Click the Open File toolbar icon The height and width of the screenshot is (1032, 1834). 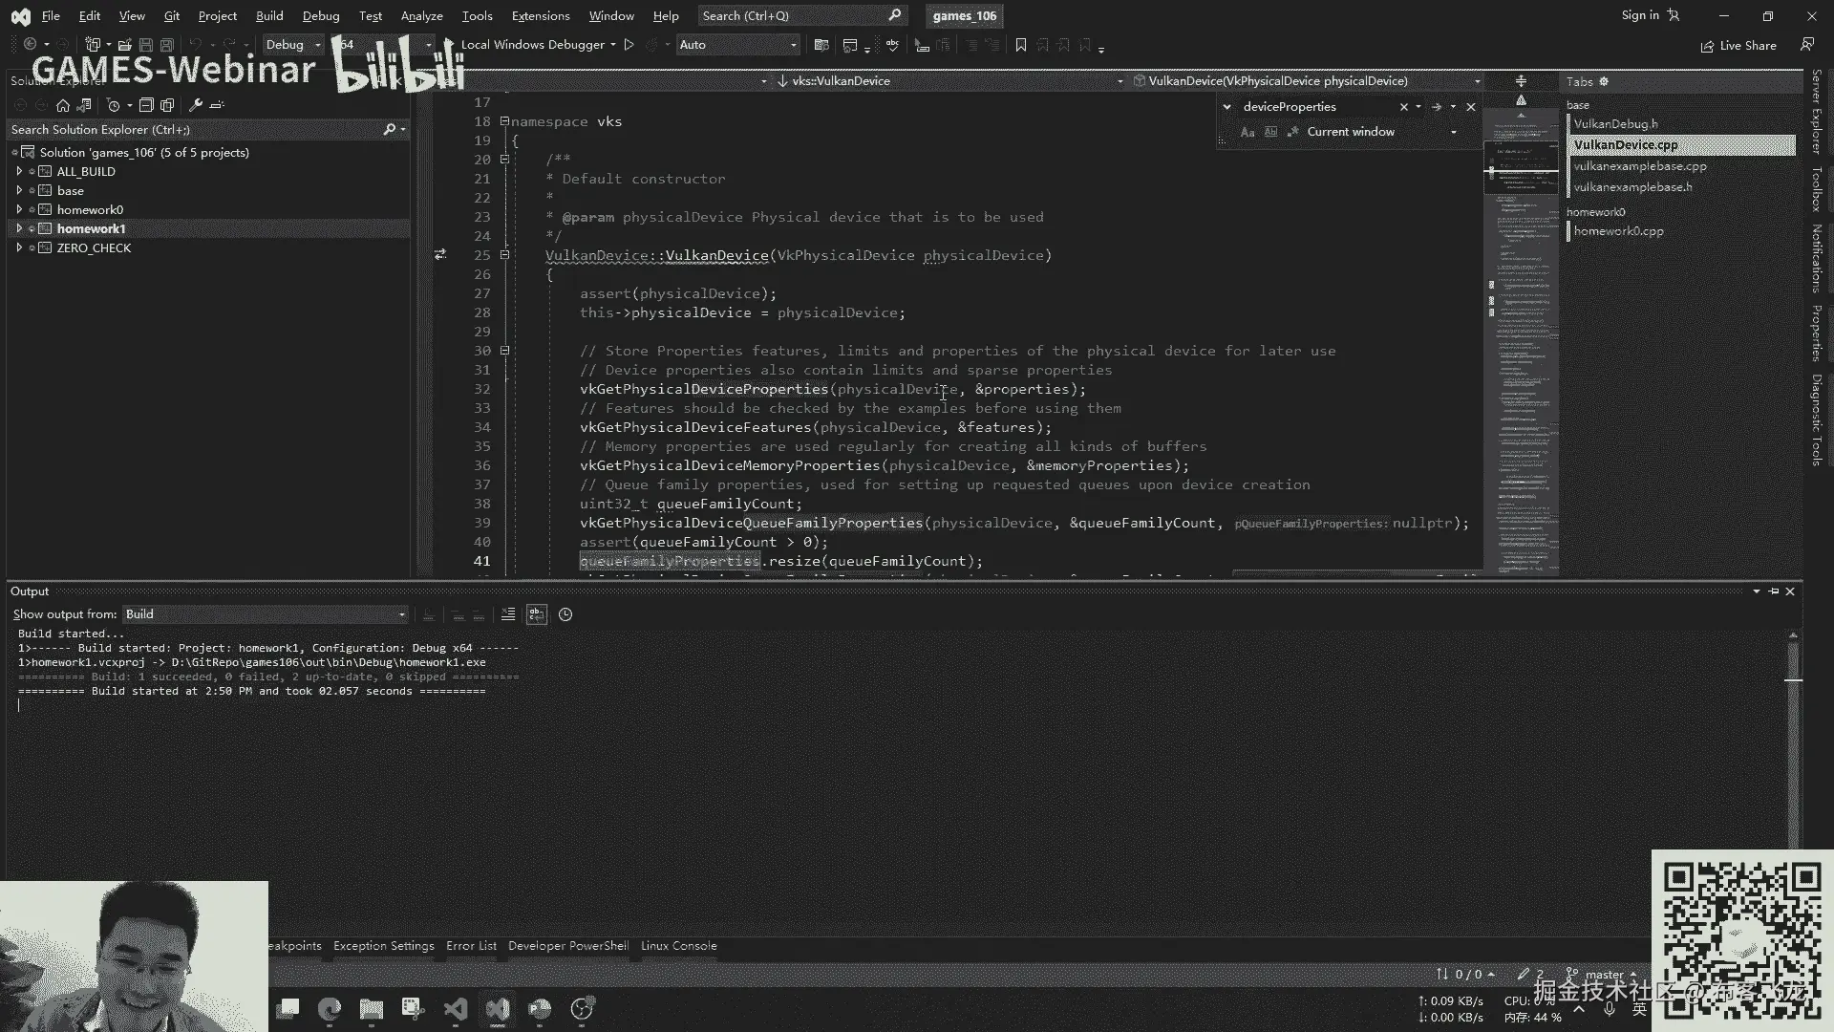coord(124,45)
